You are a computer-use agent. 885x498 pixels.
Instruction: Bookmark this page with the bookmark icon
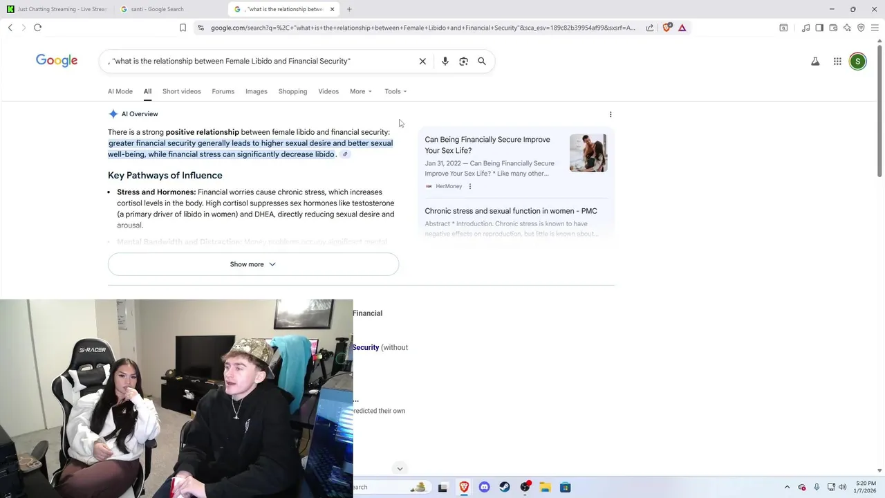(183, 28)
